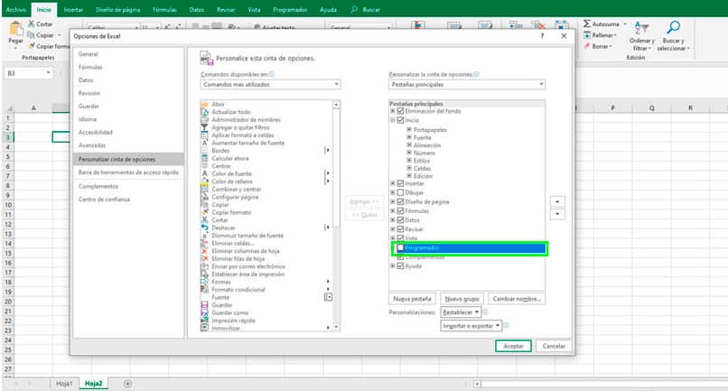
Task: Enable the Programador tab checkbox
Action: tap(400, 248)
